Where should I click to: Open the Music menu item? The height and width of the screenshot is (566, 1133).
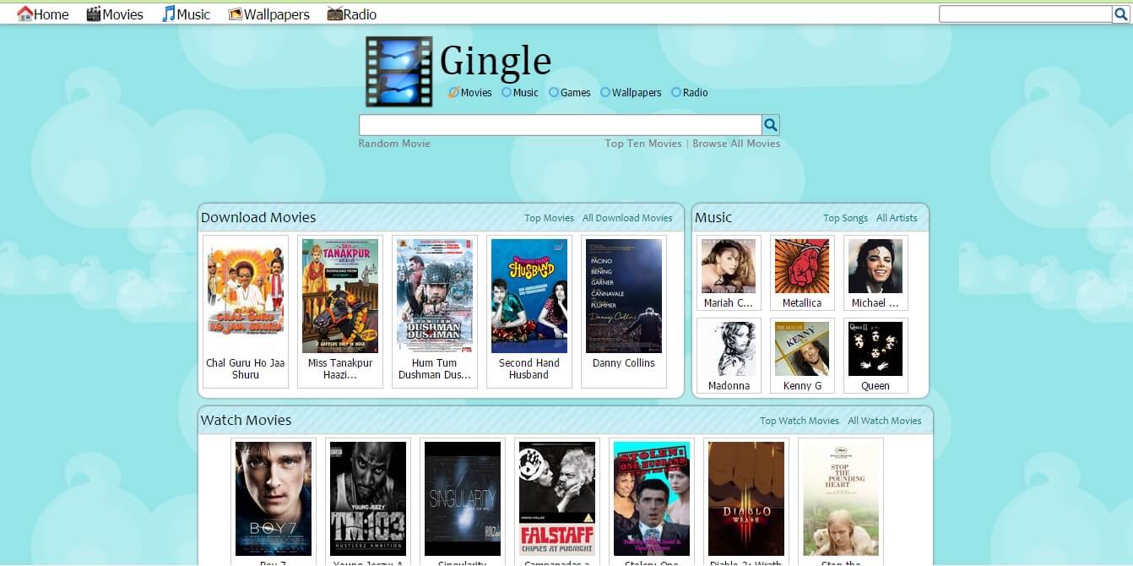[x=187, y=14]
